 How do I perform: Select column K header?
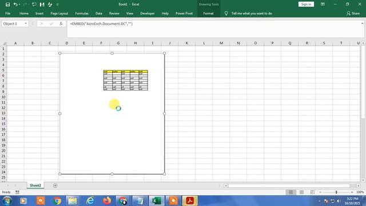[187, 43]
